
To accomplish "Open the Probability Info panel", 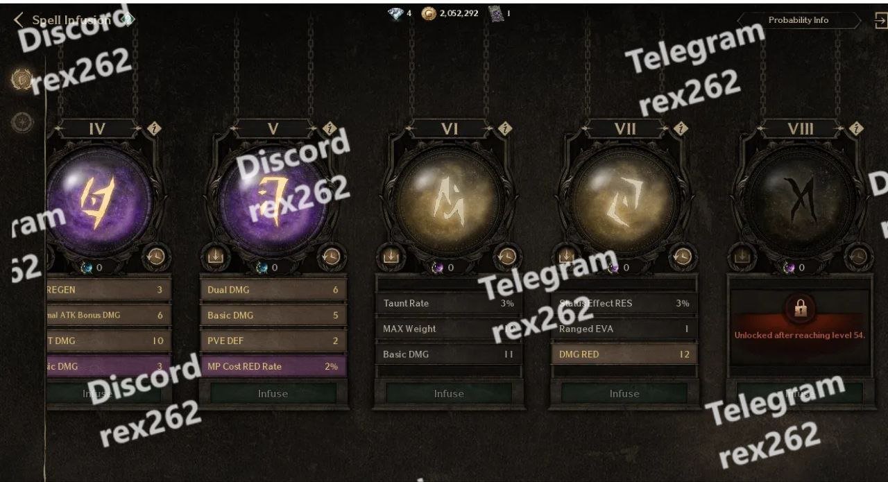I will tap(798, 20).
